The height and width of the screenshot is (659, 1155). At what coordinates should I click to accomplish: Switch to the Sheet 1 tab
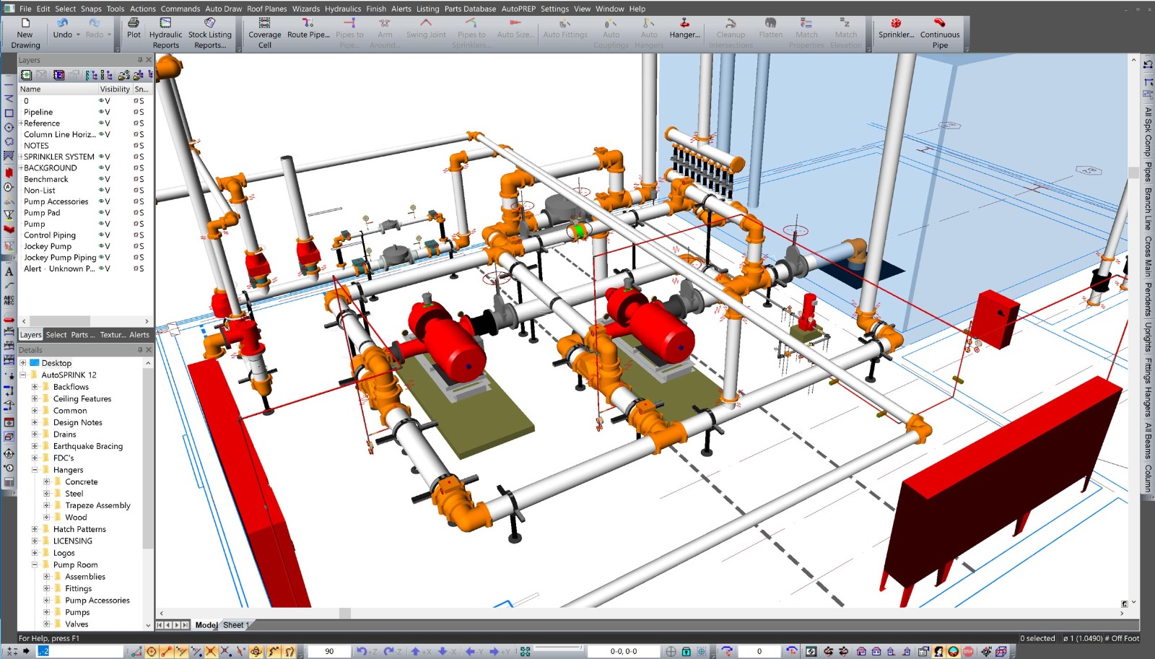pos(235,625)
